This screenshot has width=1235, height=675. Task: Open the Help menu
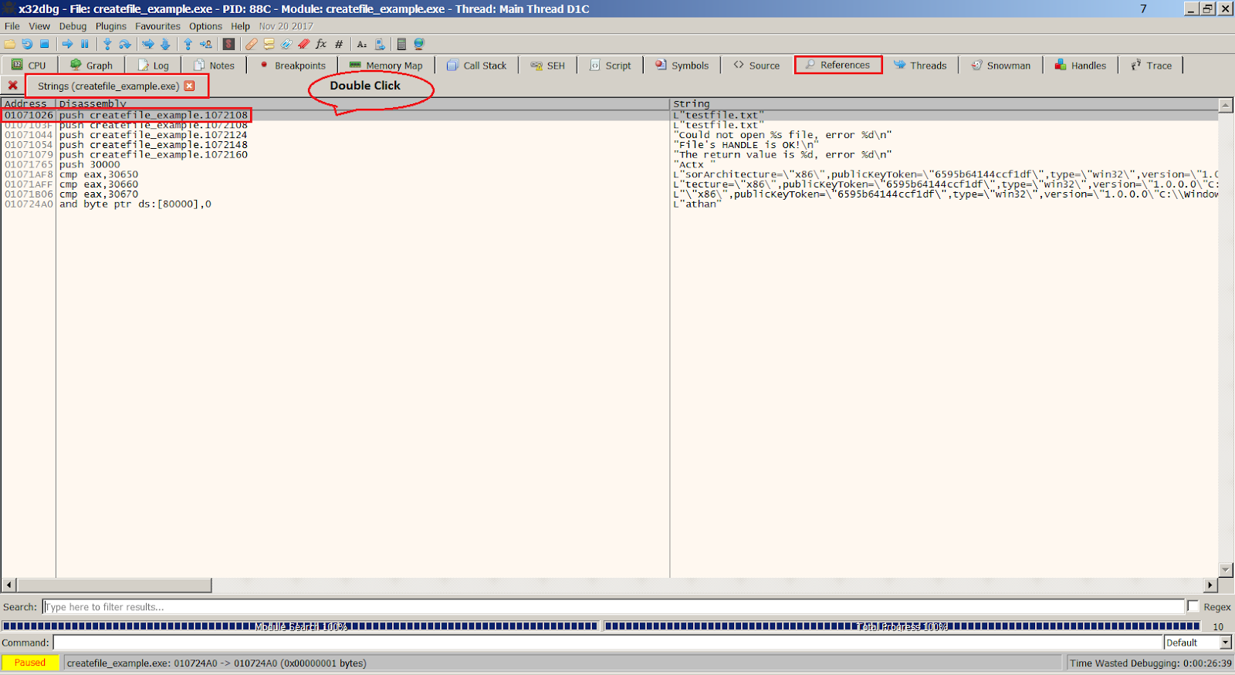click(x=240, y=26)
